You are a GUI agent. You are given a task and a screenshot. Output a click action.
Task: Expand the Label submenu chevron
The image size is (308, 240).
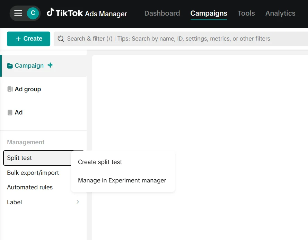pos(78,202)
